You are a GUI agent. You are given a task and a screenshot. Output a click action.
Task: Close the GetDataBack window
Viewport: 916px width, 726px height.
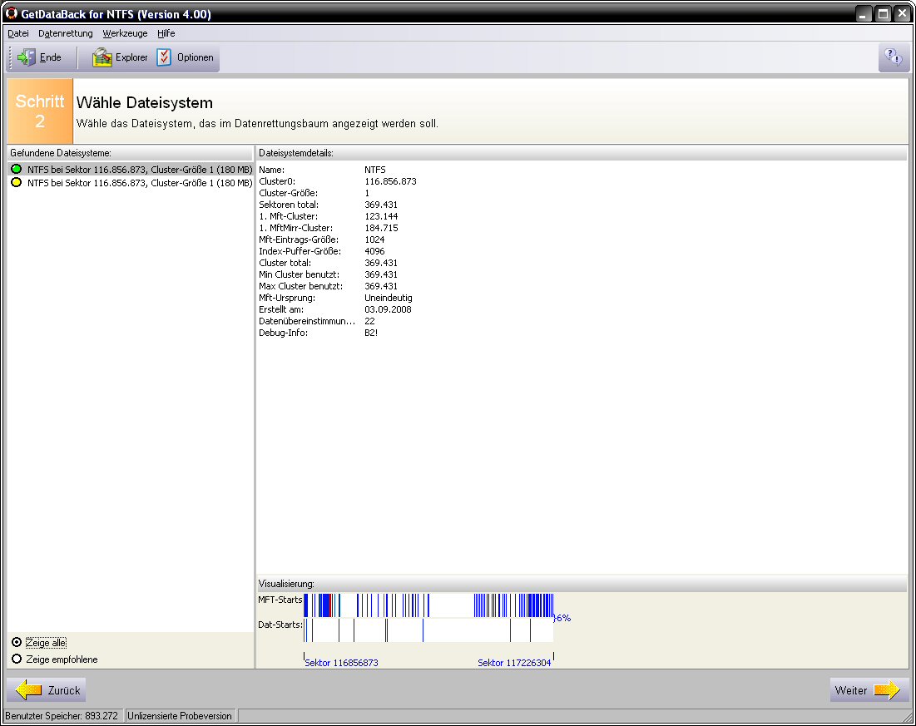pyautogui.click(x=903, y=13)
